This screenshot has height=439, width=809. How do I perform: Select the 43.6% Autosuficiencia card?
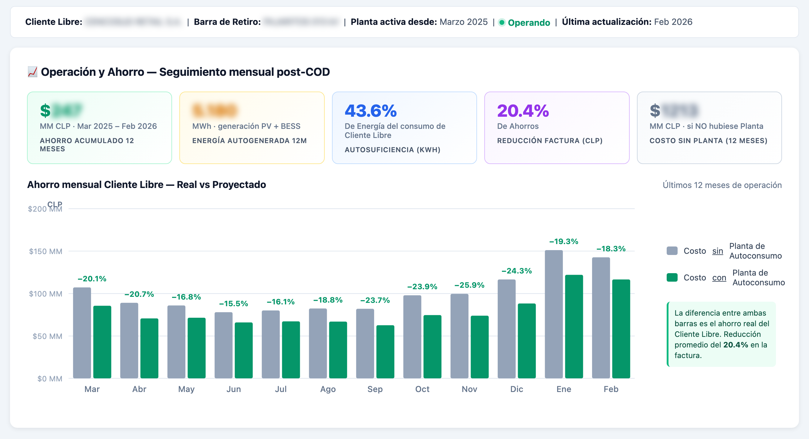pyautogui.click(x=404, y=127)
